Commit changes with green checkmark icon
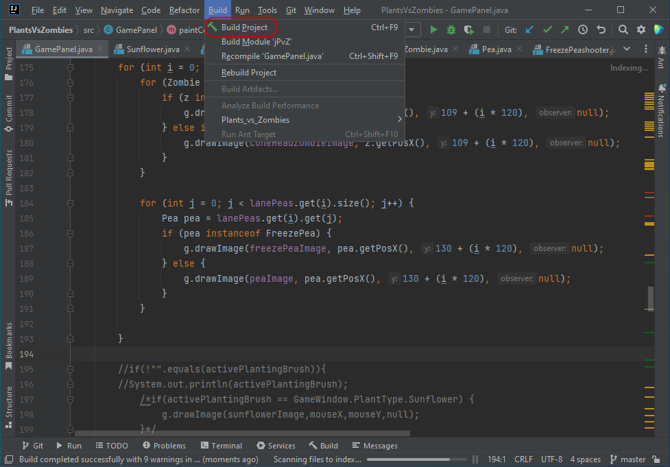The height and width of the screenshot is (467, 670). point(547,30)
